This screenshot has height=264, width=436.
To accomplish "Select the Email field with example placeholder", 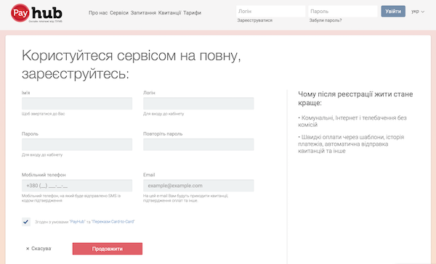I will tap(198, 186).
